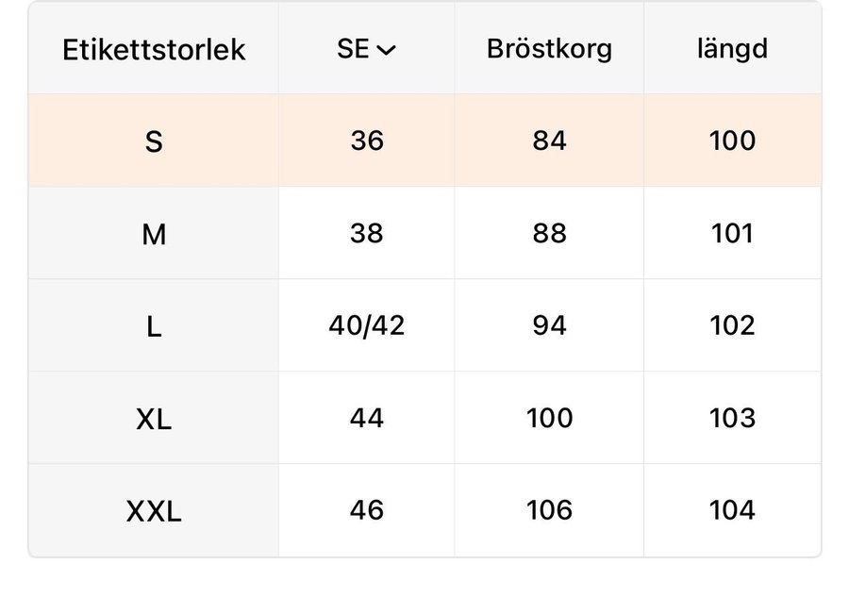Select the XXL size row label

pos(154,511)
